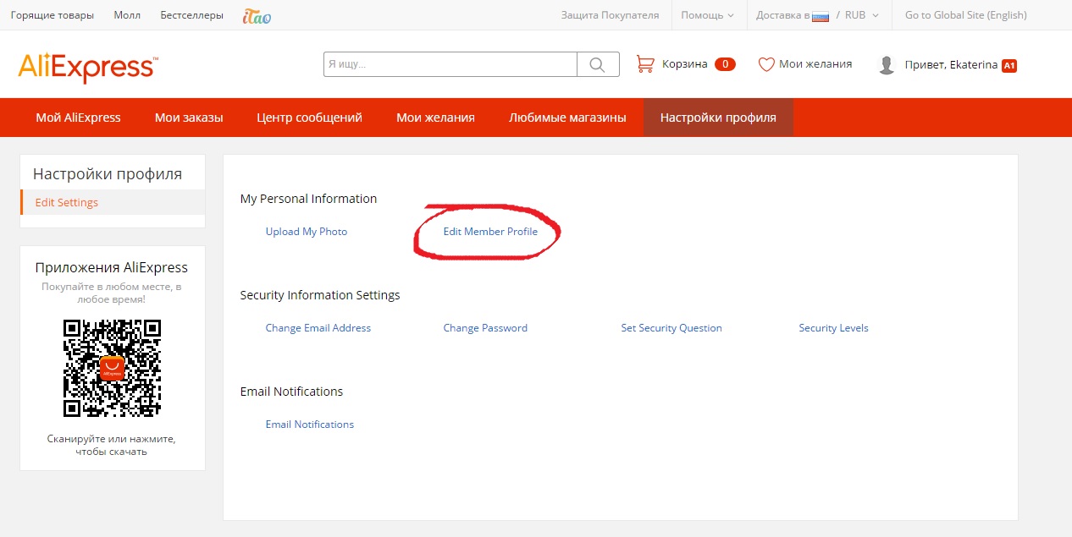
Task: Switch to Global Site (English)
Action: (x=966, y=15)
